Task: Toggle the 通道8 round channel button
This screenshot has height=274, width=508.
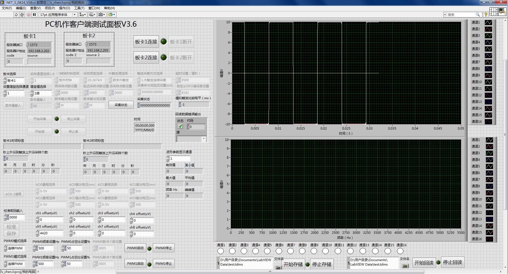Action: (302, 251)
